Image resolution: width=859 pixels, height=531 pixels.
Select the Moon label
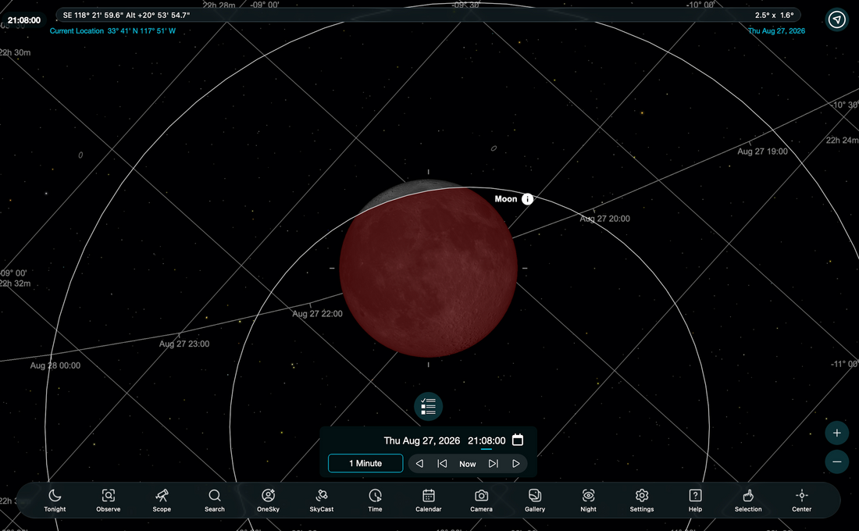pyautogui.click(x=506, y=199)
